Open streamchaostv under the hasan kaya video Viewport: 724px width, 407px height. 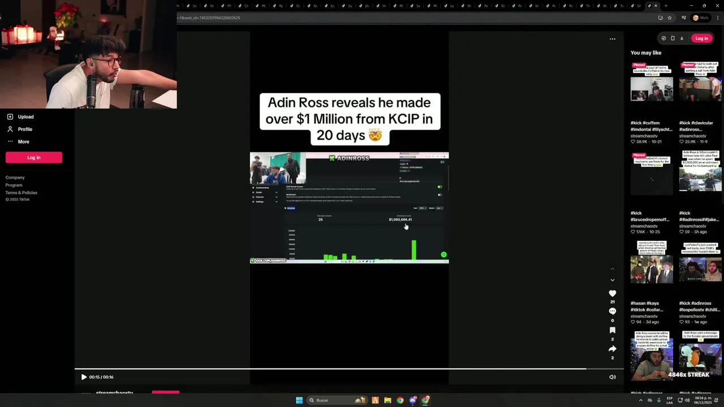[x=644, y=317]
